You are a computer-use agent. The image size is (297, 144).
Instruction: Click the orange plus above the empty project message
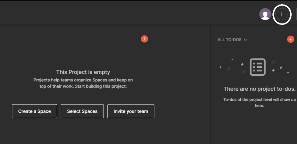144,39
